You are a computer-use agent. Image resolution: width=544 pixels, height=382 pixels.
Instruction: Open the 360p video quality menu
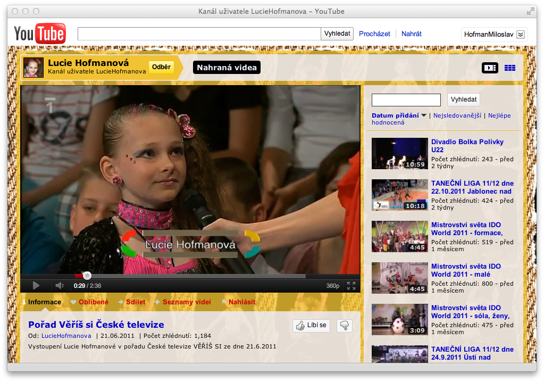pos(333,286)
